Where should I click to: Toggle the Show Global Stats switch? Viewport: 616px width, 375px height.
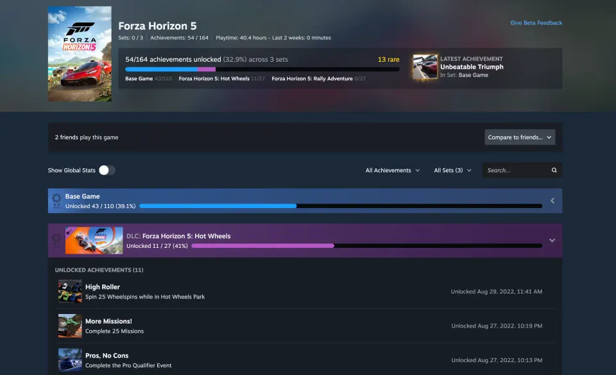click(107, 170)
